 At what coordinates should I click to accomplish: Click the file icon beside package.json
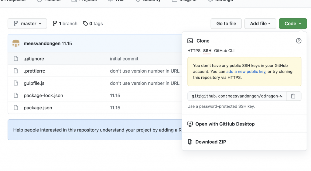[x=16, y=108]
